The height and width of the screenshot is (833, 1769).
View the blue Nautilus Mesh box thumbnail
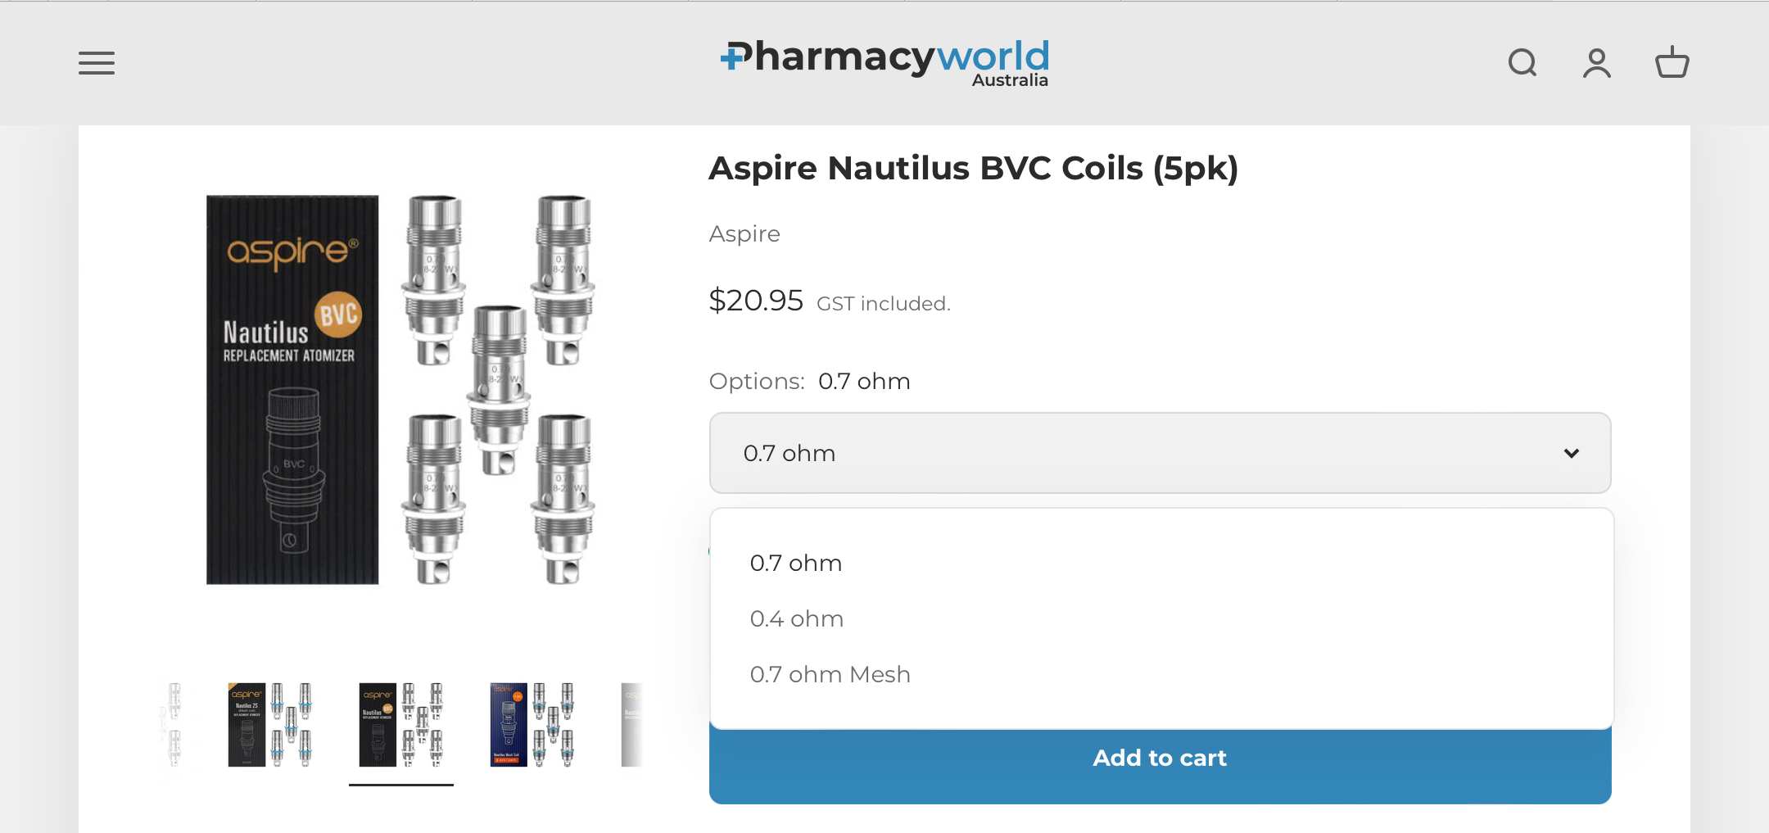point(532,725)
